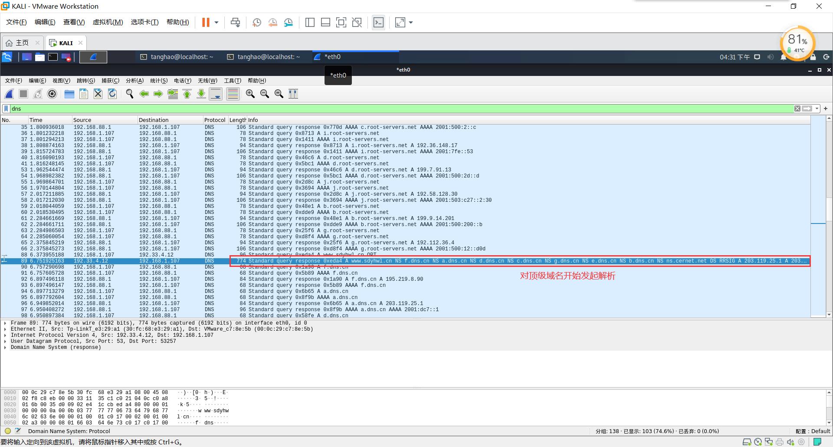This screenshot has width=833, height=447.
Task: Open the VMware pause dropdown arrow
Action: [216, 23]
